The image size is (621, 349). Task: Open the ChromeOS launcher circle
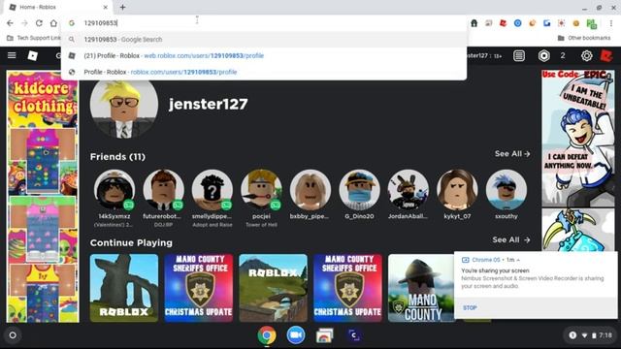[x=13, y=335]
